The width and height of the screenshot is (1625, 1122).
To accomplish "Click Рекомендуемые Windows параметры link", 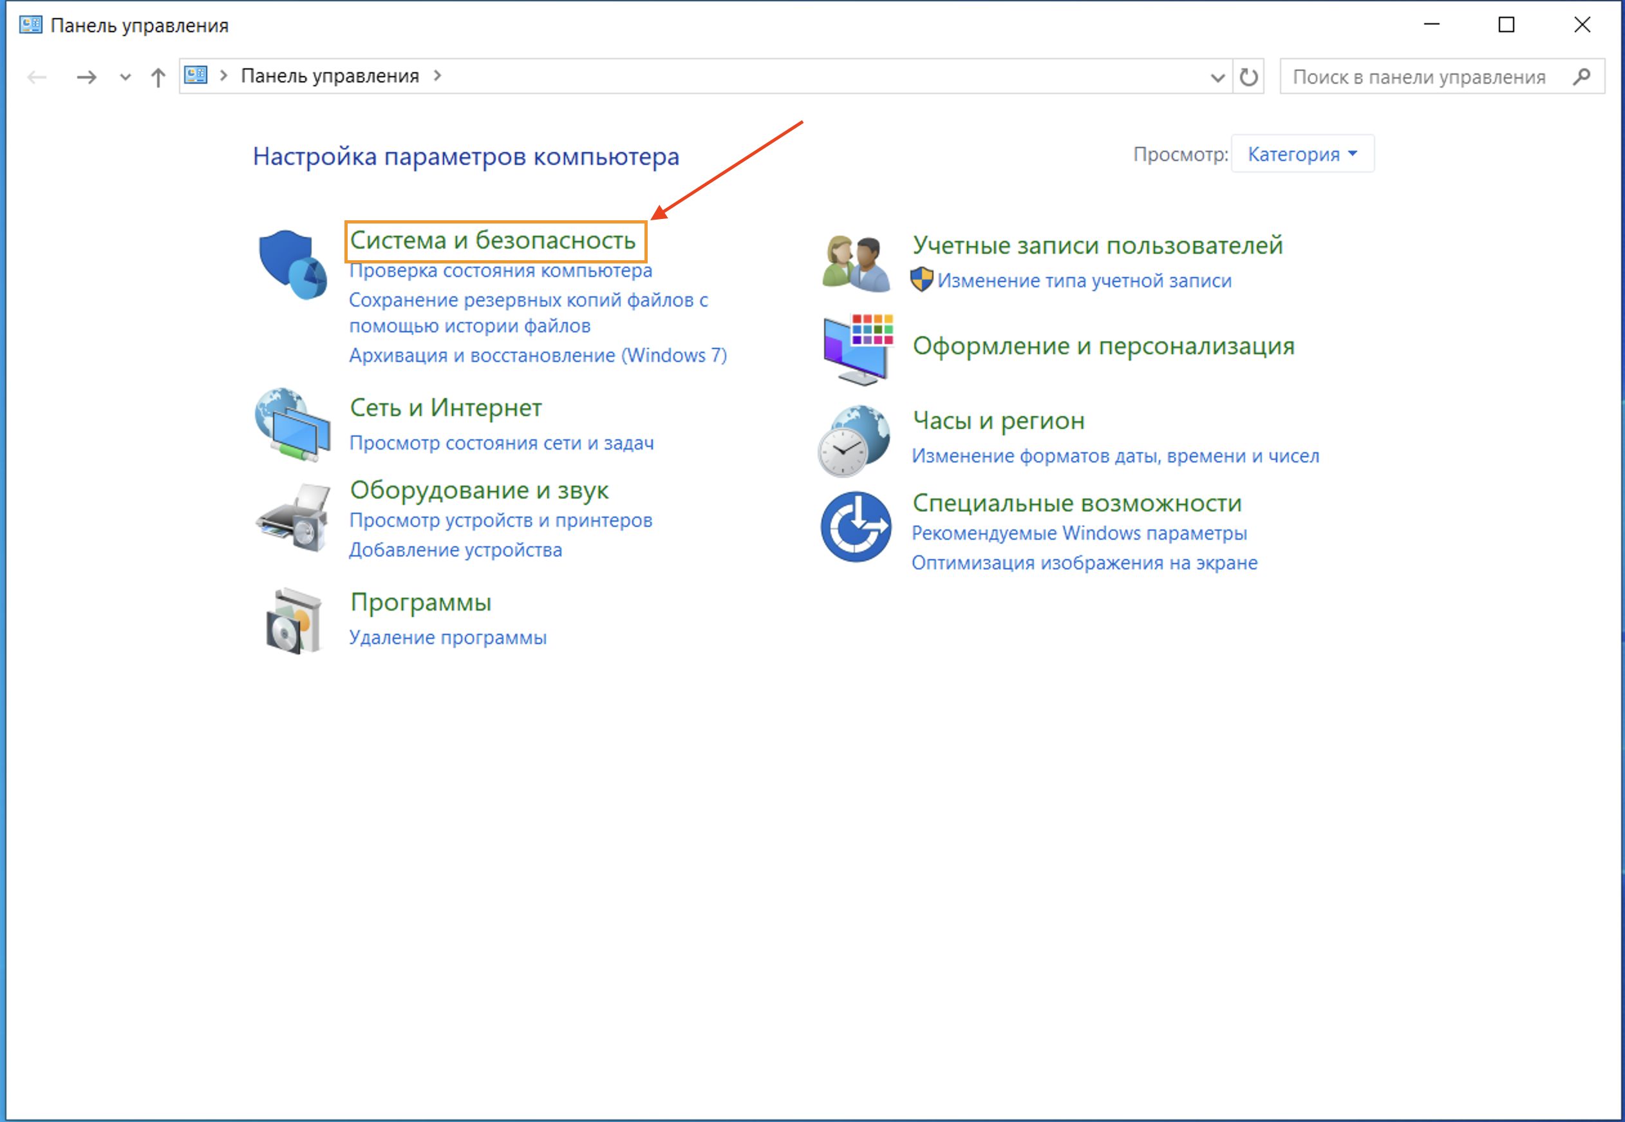I will [1080, 533].
